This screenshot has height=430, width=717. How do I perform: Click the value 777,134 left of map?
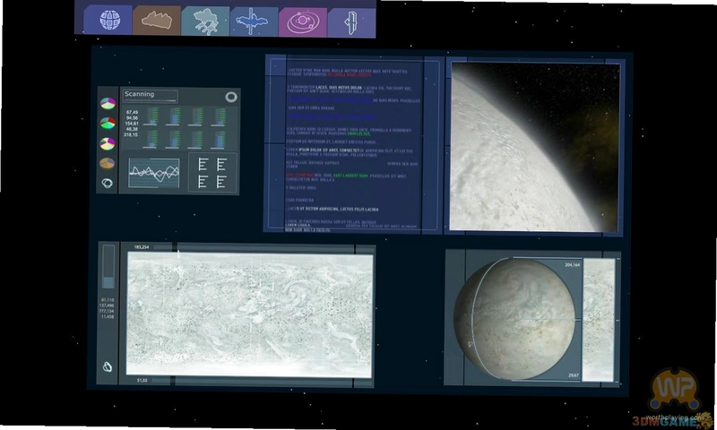click(107, 311)
